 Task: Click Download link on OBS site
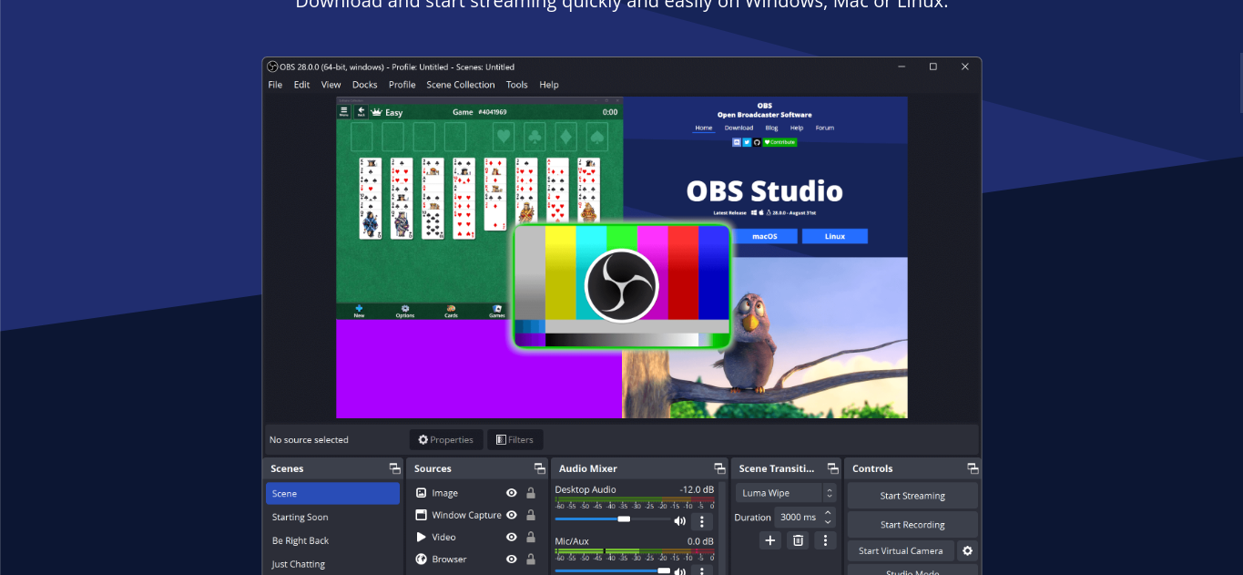pos(739,128)
